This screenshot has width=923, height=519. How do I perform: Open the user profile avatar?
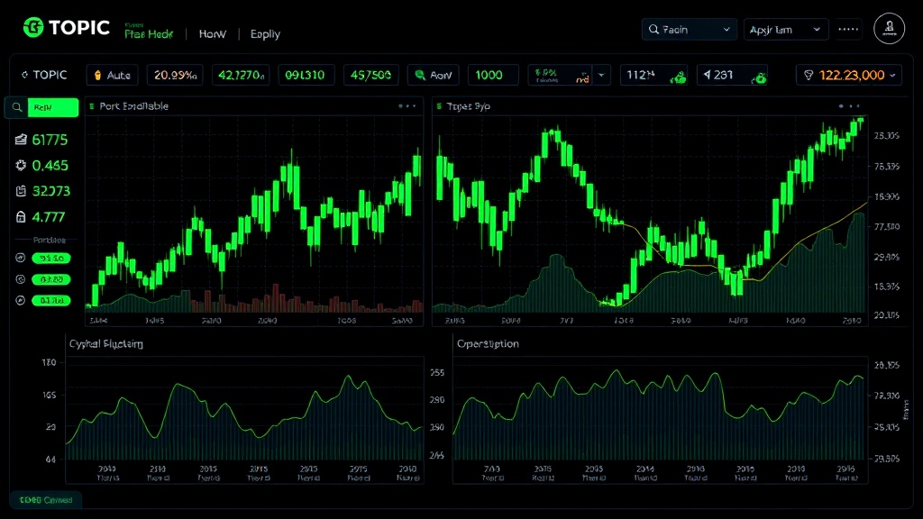point(889,28)
